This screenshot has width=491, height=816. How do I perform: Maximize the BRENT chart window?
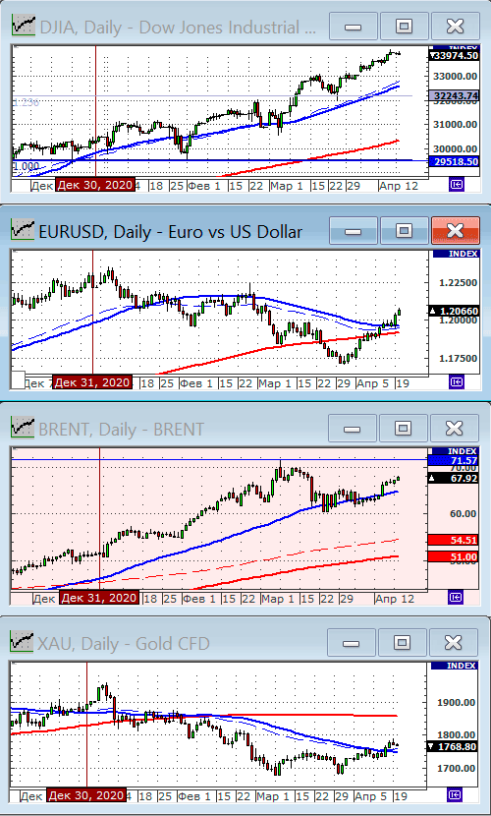[403, 428]
